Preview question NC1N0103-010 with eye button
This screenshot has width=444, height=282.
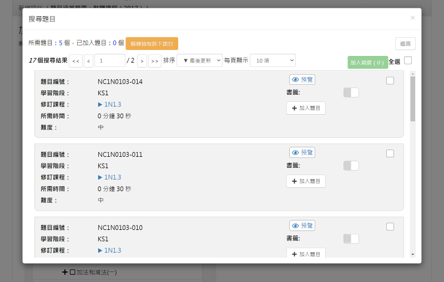pos(302,225)
